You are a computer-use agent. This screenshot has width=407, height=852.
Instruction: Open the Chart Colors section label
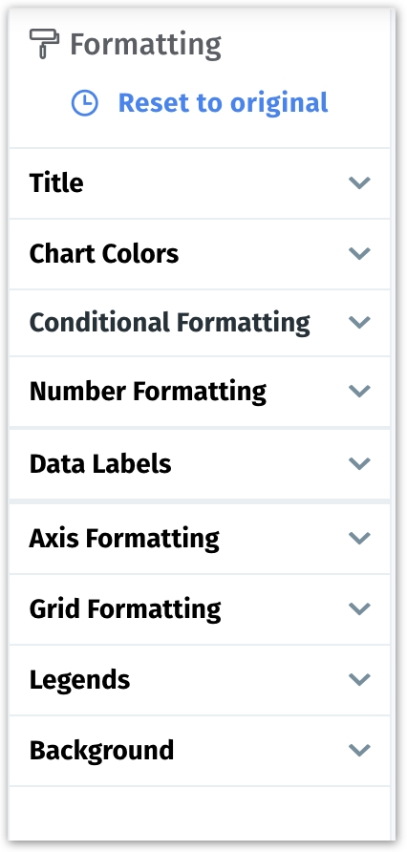coord(104,254)
